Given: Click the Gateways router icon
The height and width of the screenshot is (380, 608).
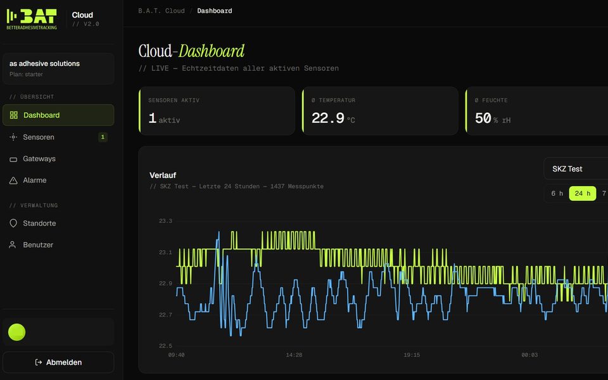Looking at the screenshot, I should [13, 159].
